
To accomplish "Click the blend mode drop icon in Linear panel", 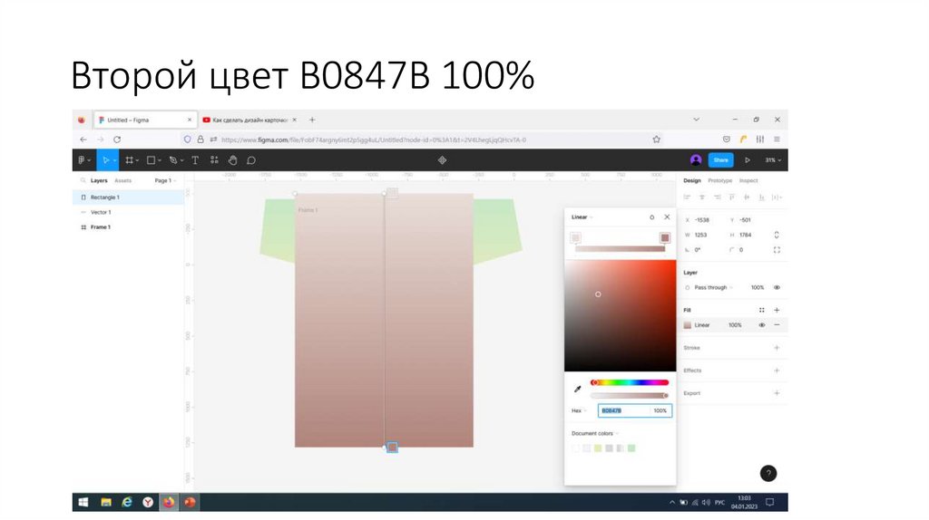I will coord(651,217).
